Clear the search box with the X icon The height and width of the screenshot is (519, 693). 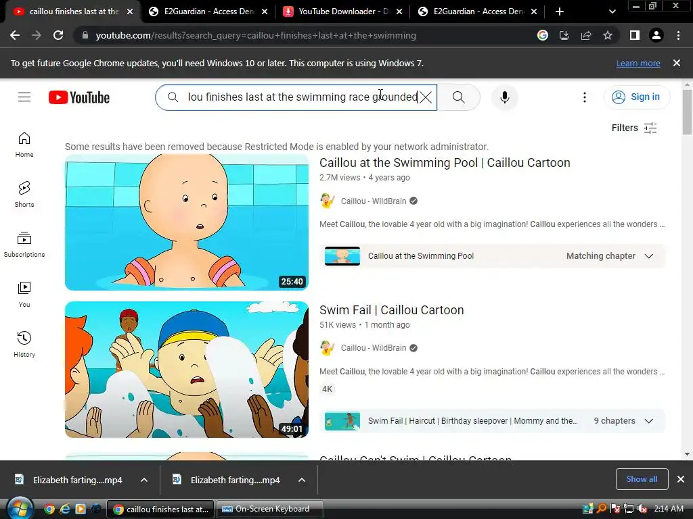pos(426,97)
